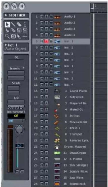
Task: Click the channel strip pan knob
Action: click(x=19, y=129)
